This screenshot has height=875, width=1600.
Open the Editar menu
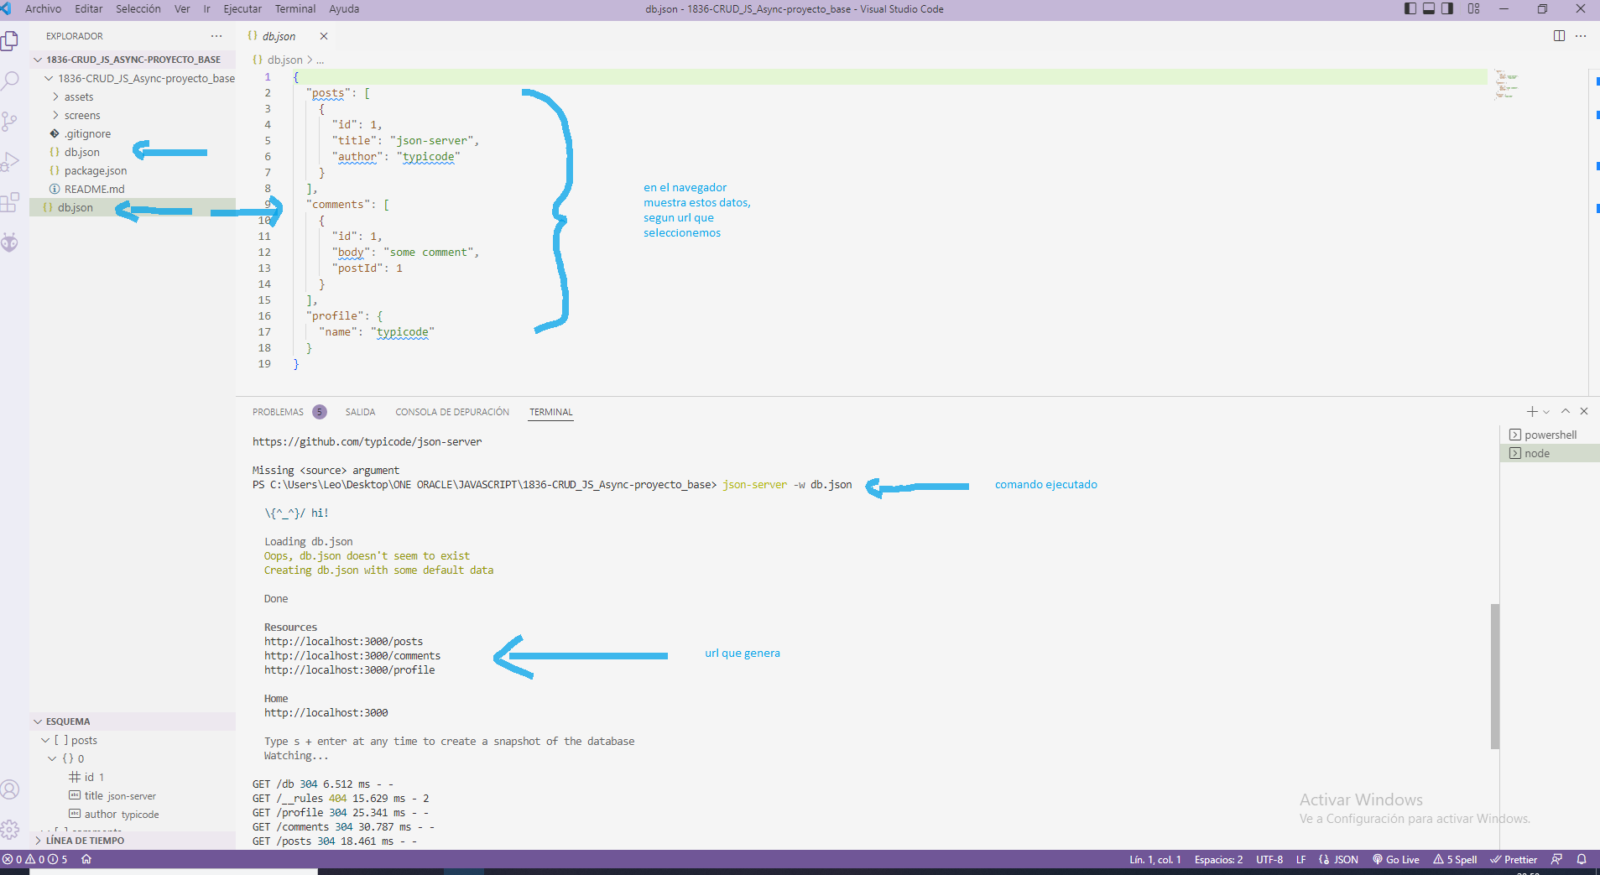tap(89, 8)
